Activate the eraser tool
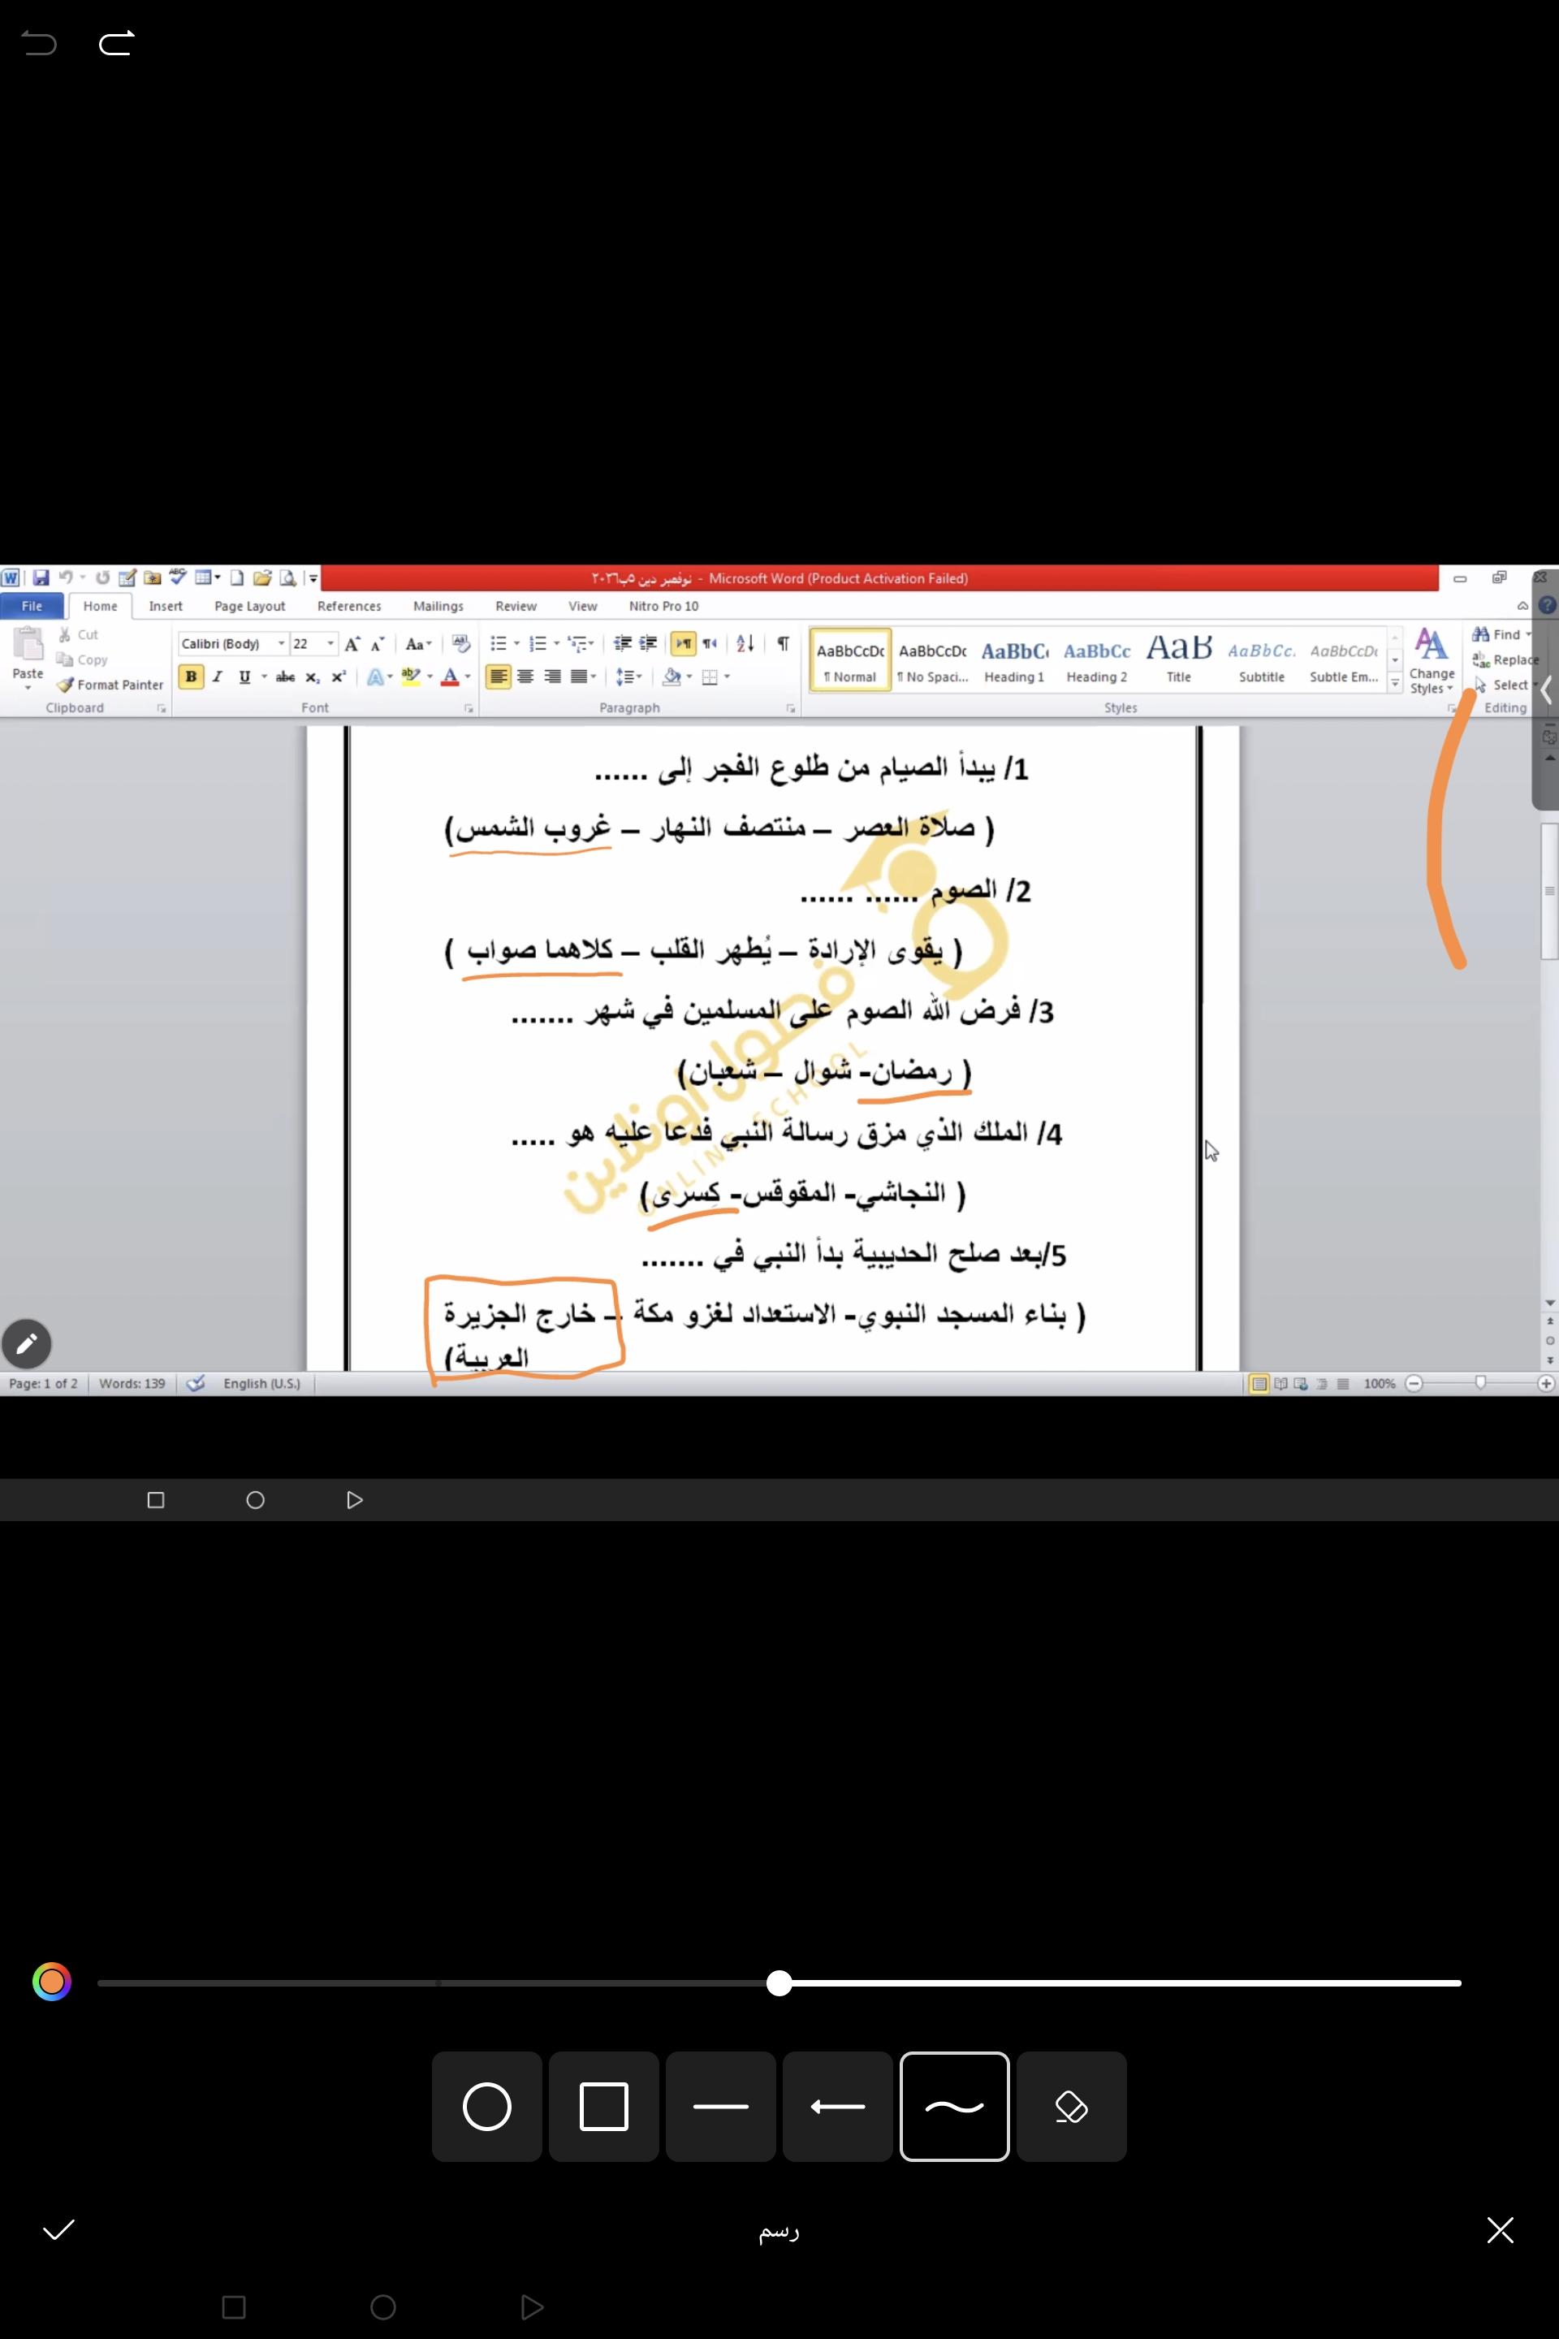This screenshot has height=2339, width=1559. pyautogui.click(x=1071, y=2106)
